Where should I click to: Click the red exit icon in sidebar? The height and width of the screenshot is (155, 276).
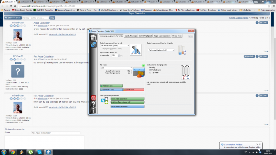pos(93,98)
